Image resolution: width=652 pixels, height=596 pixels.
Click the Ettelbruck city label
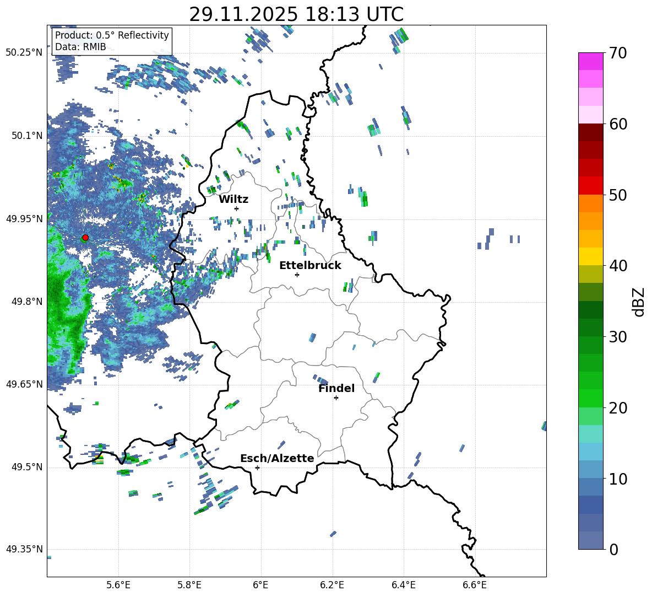click(310, 266)
